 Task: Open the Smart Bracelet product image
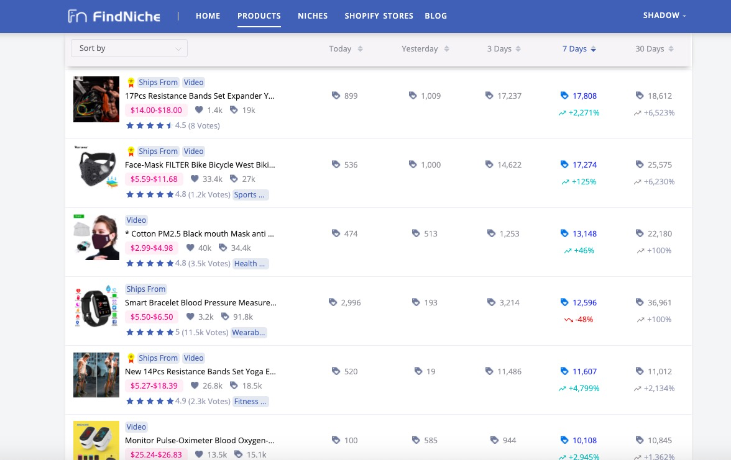[96, 306]
